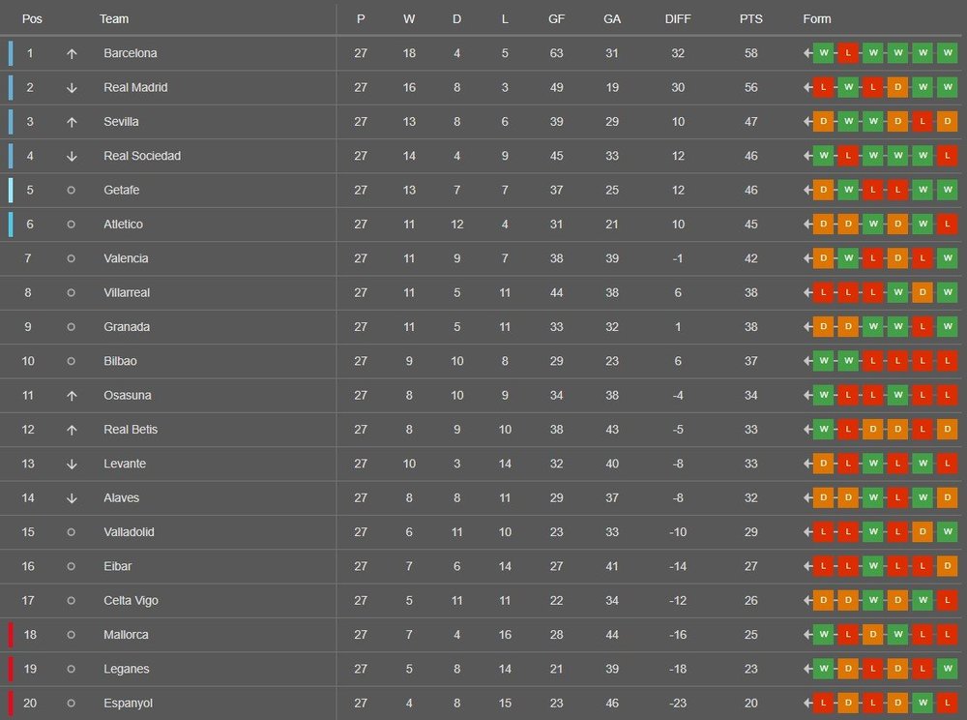Screen dimensions: 967x720
Task: Click the up arrow beside Real Betis
Action: pos(72,430)
